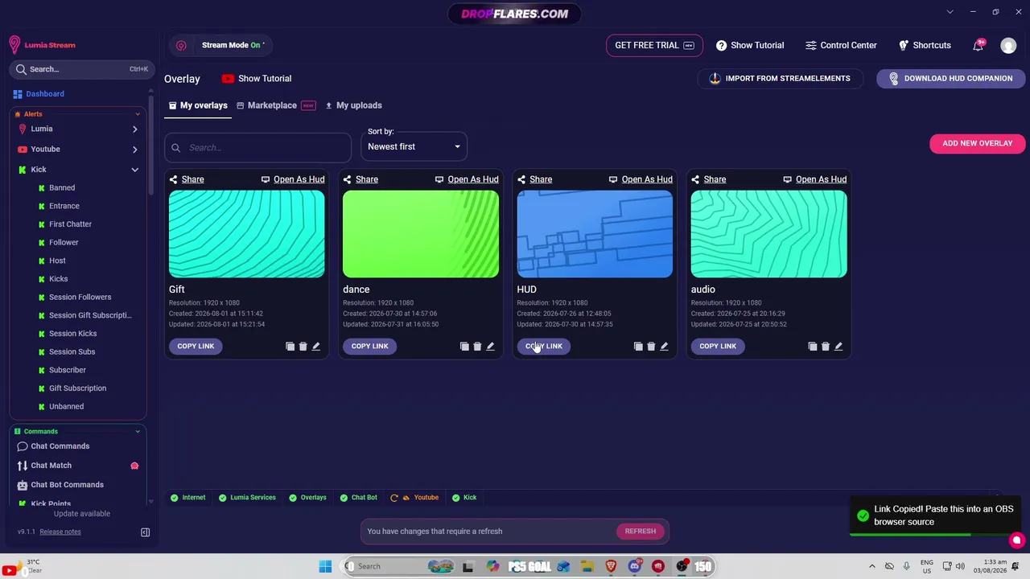Open Chat Commands in the sidebar
The width and height of the screenshot is (1030, 579).
pyautogui.click(x=60, y=446)
